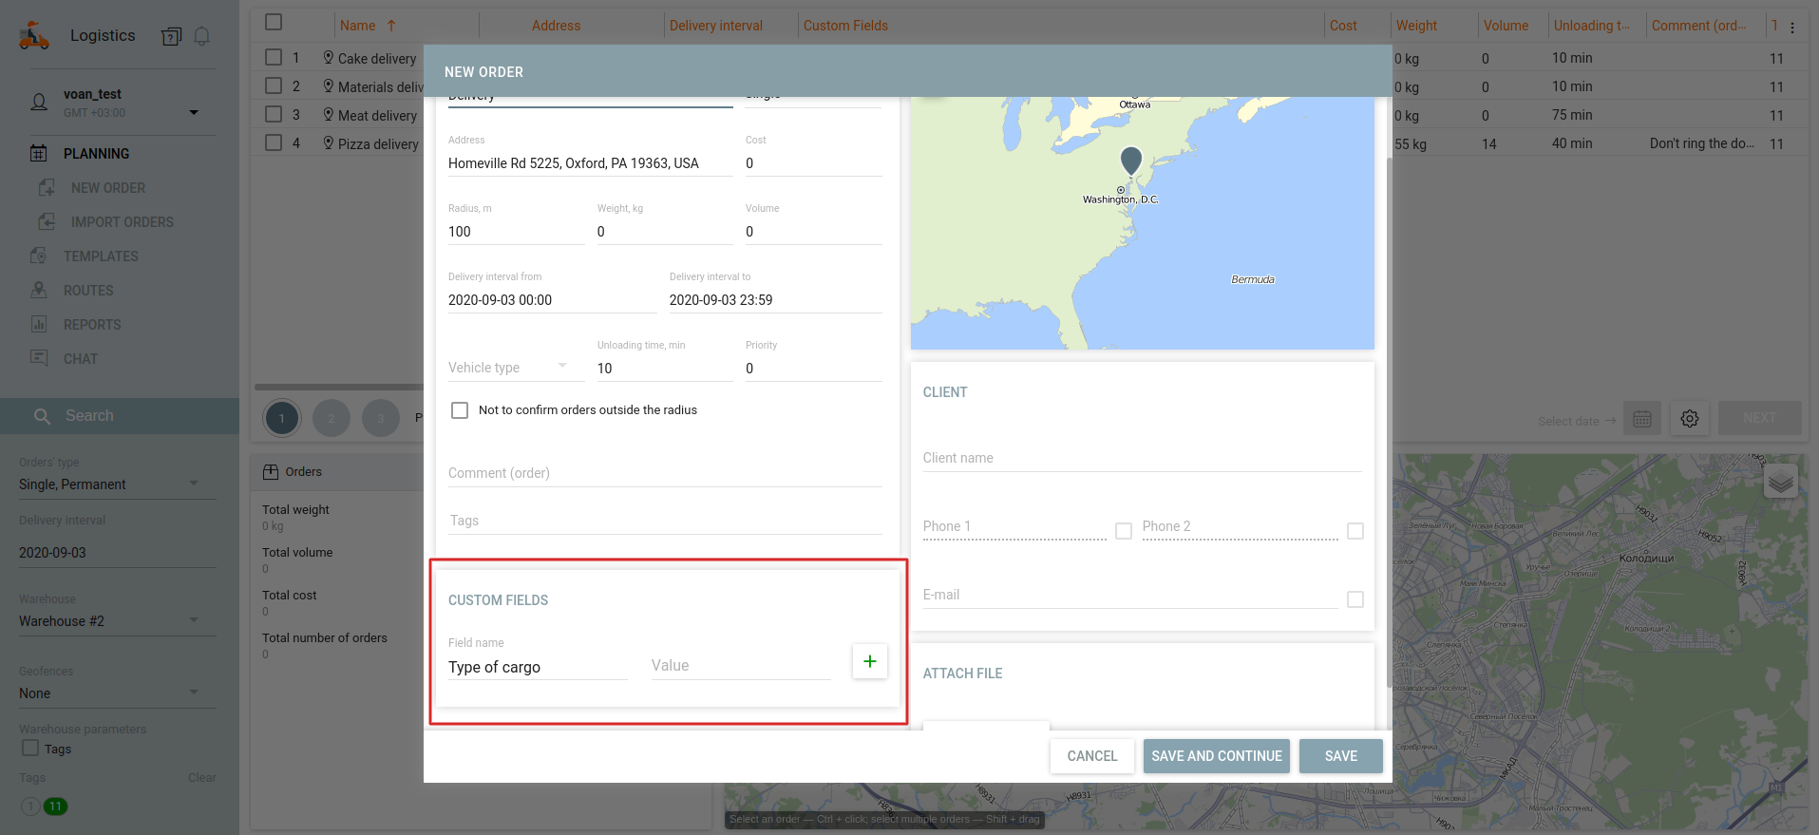Tick the checkbox next to Phone 1
Screen dimensions: 1819x835
pyautogui.click(x=1124, y=531)
